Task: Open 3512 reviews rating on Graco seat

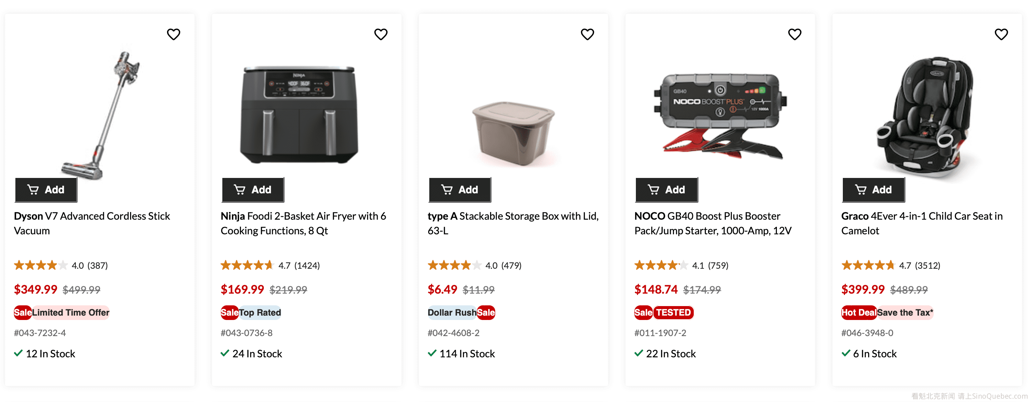Action: point(927,266)
